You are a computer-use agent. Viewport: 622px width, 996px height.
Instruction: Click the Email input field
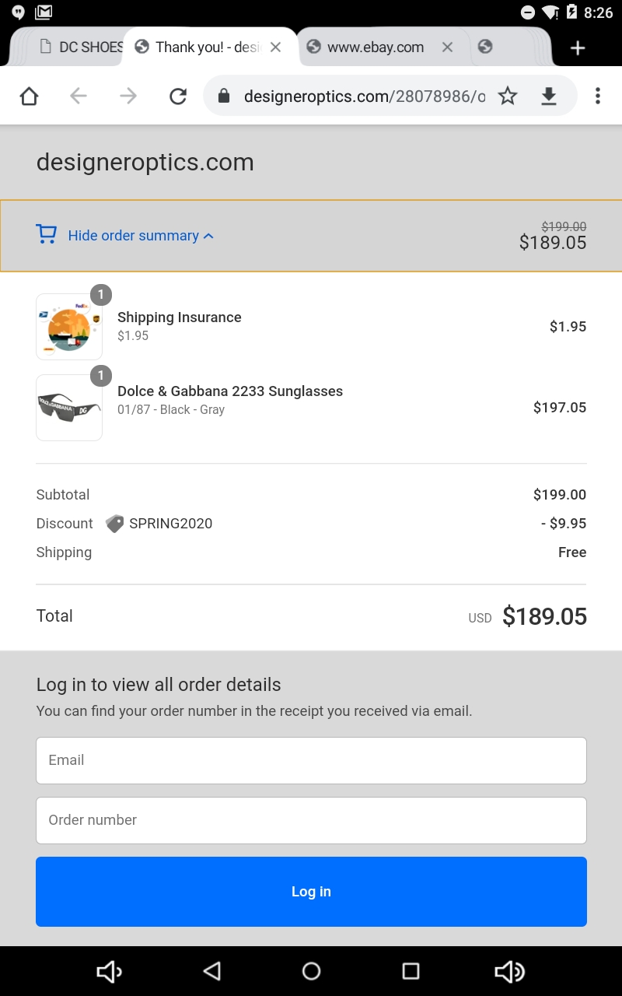coord(311,760)
